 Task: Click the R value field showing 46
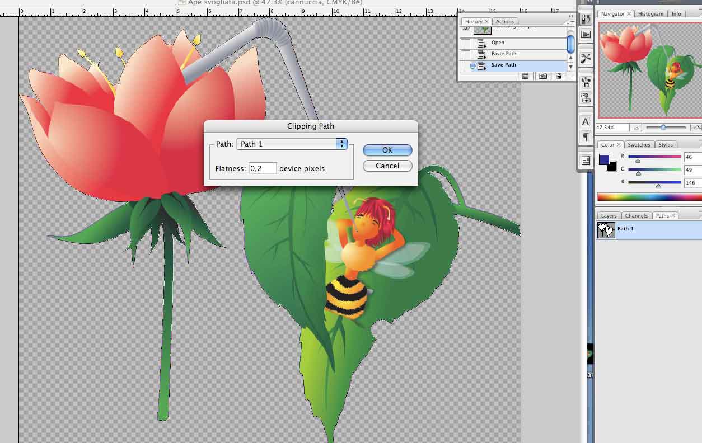(x=693, y=157)
